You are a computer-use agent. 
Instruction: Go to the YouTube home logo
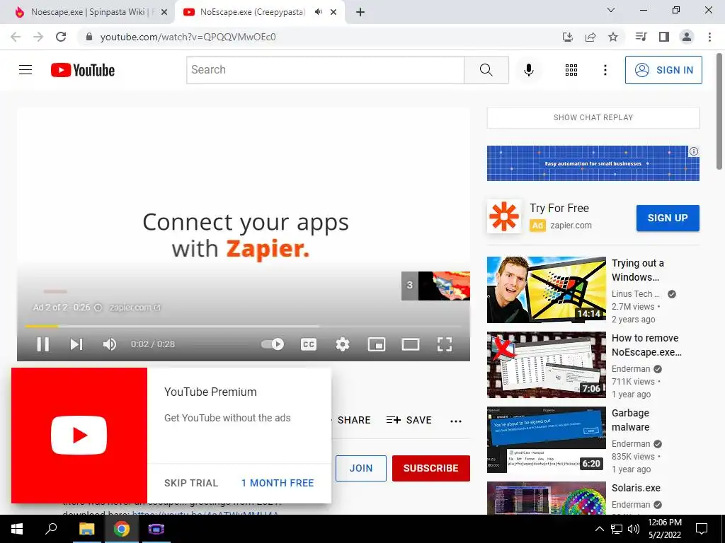(x=83, y=70)
